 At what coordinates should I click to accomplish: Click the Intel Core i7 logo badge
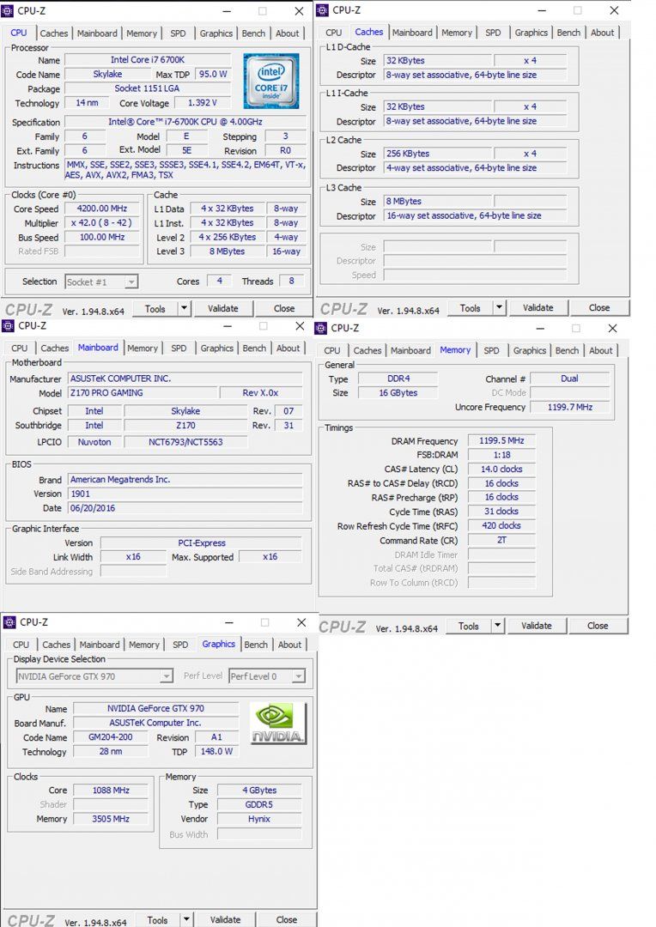[x=271, y=81]
